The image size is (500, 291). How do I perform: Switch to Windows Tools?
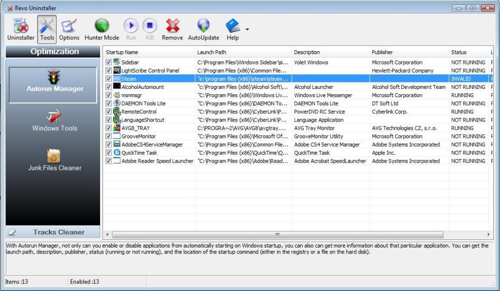point(54,121)
